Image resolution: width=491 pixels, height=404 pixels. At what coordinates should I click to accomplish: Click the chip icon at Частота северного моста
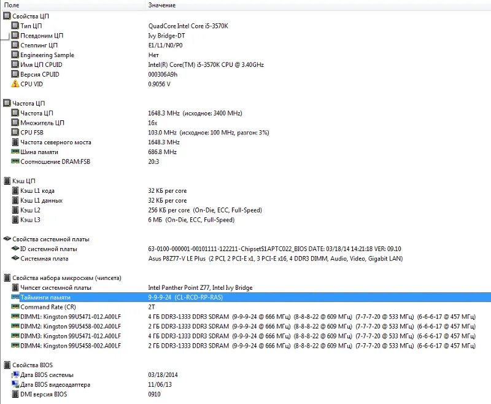coord(15,142)
